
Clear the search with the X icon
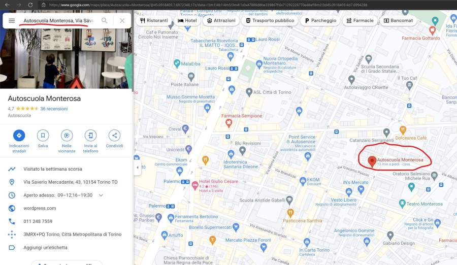tap(122, 21)
